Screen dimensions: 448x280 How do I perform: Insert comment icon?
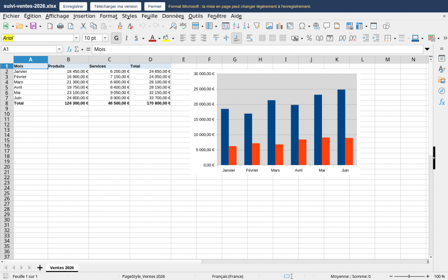(x=326, y=26)
